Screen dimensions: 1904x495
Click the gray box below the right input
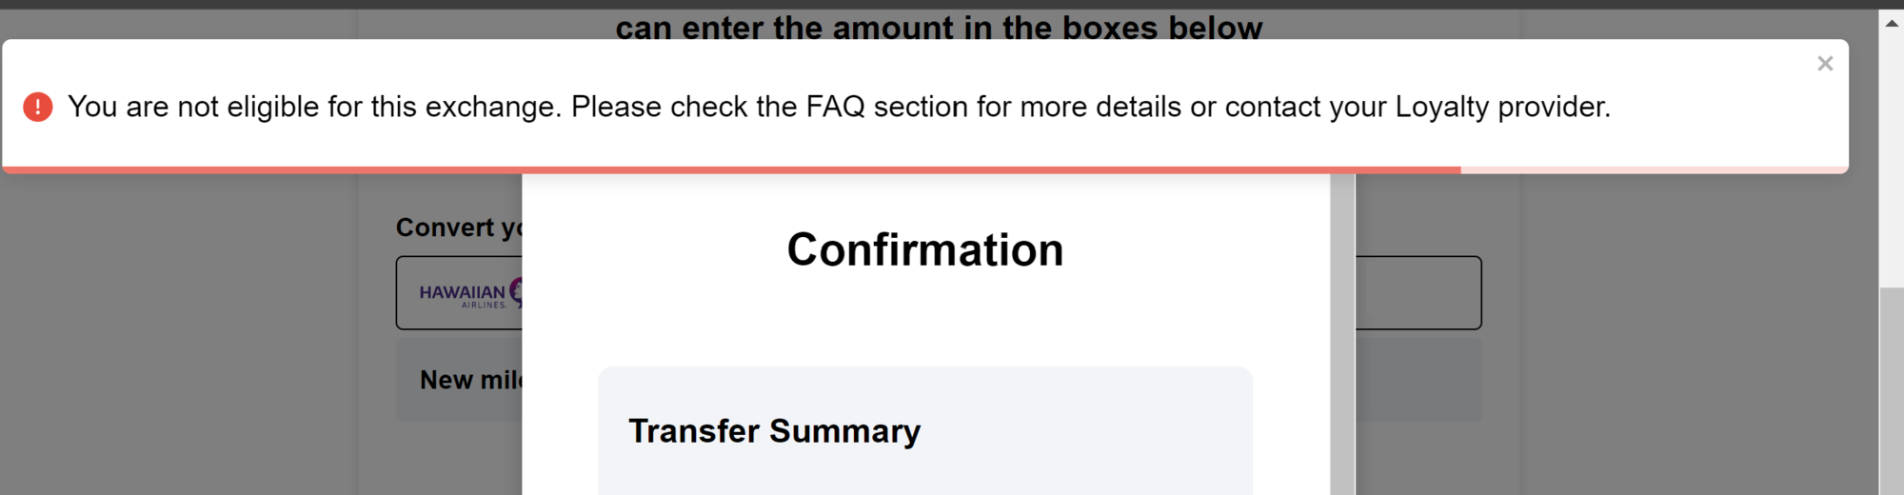point(1418,380)
